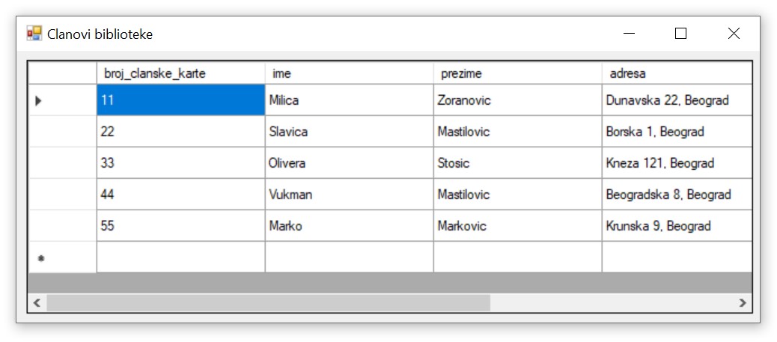The width and height of the screenshot is (777, 342).
Task: Sort by ime column header
Action: [x=349, y=73]
